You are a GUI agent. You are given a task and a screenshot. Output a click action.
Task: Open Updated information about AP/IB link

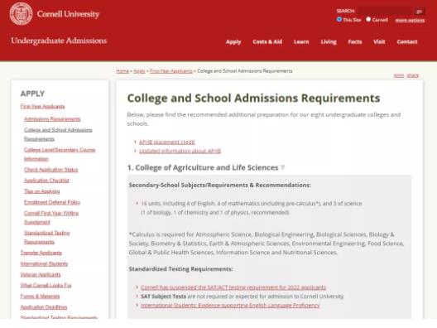(180, 151)
